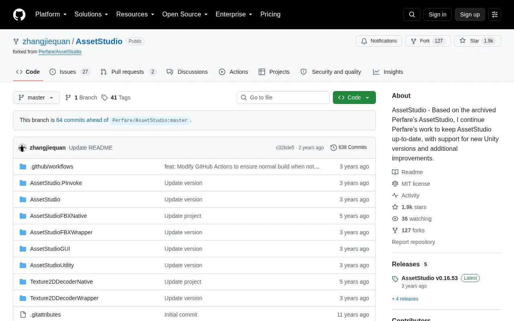Click the branch icon beside 1 Branch
The height and width of the screenshot is (321, 514).
(68, 98)
